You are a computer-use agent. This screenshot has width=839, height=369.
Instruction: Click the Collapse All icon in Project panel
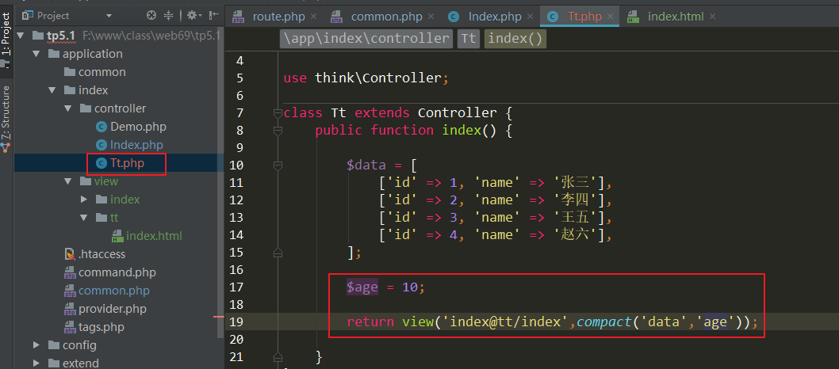coord(168,16)
